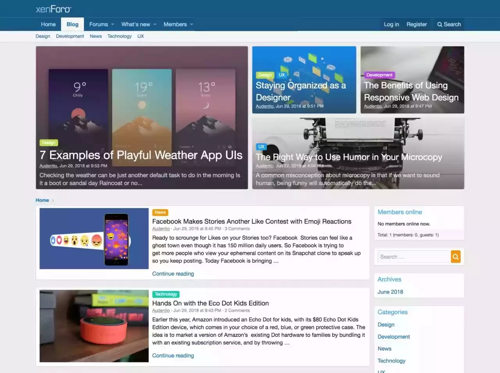Screen dimensions: 500x373
Task: Click Design tag on Staying Organized article
Action: [x=265, y=75]
